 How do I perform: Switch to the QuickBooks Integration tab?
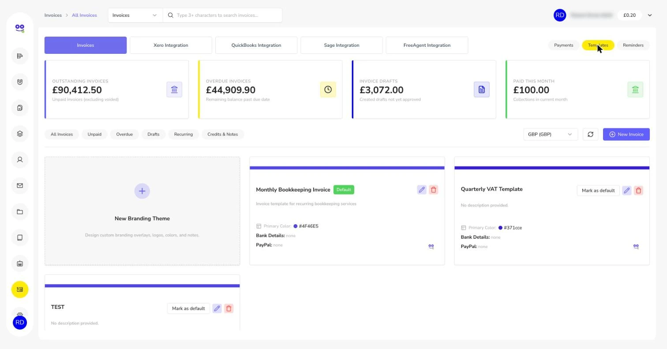tap(256, 45)
